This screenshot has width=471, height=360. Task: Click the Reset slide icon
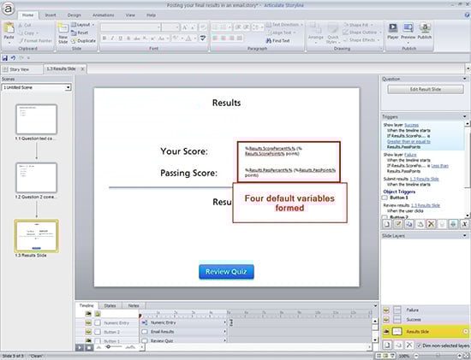pos(74,32)
